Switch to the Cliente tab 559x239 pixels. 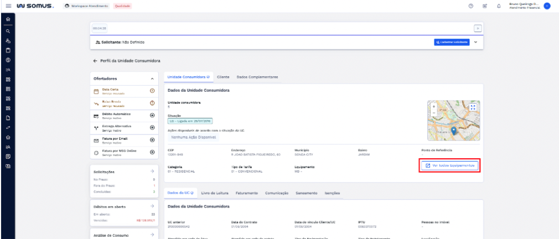point(223,77)
